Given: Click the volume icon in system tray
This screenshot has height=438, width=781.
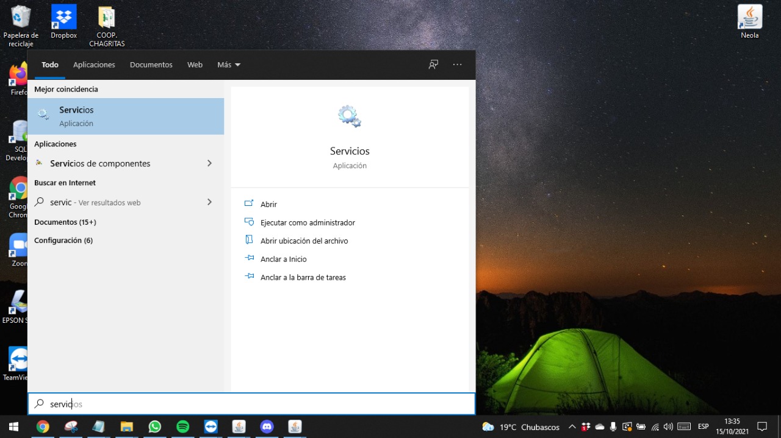Looking at the screenshot, I should coord(668,427).
